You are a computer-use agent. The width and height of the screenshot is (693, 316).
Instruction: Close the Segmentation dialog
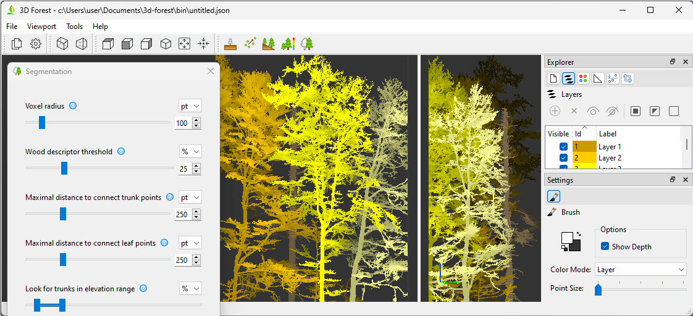point(211,71)
